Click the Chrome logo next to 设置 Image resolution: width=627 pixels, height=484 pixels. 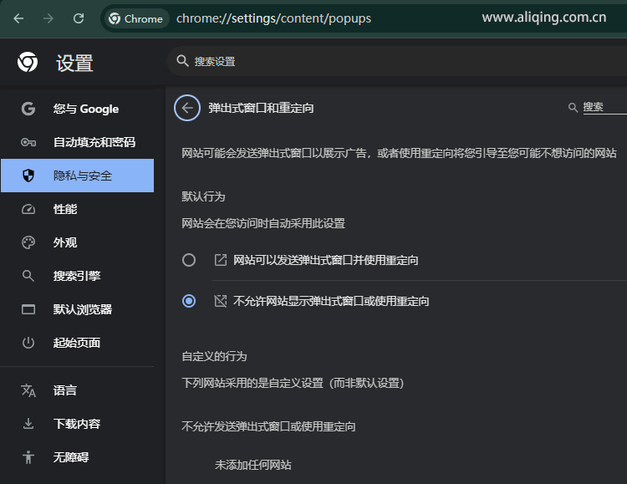pyautogui.click(x=28, y=62)
